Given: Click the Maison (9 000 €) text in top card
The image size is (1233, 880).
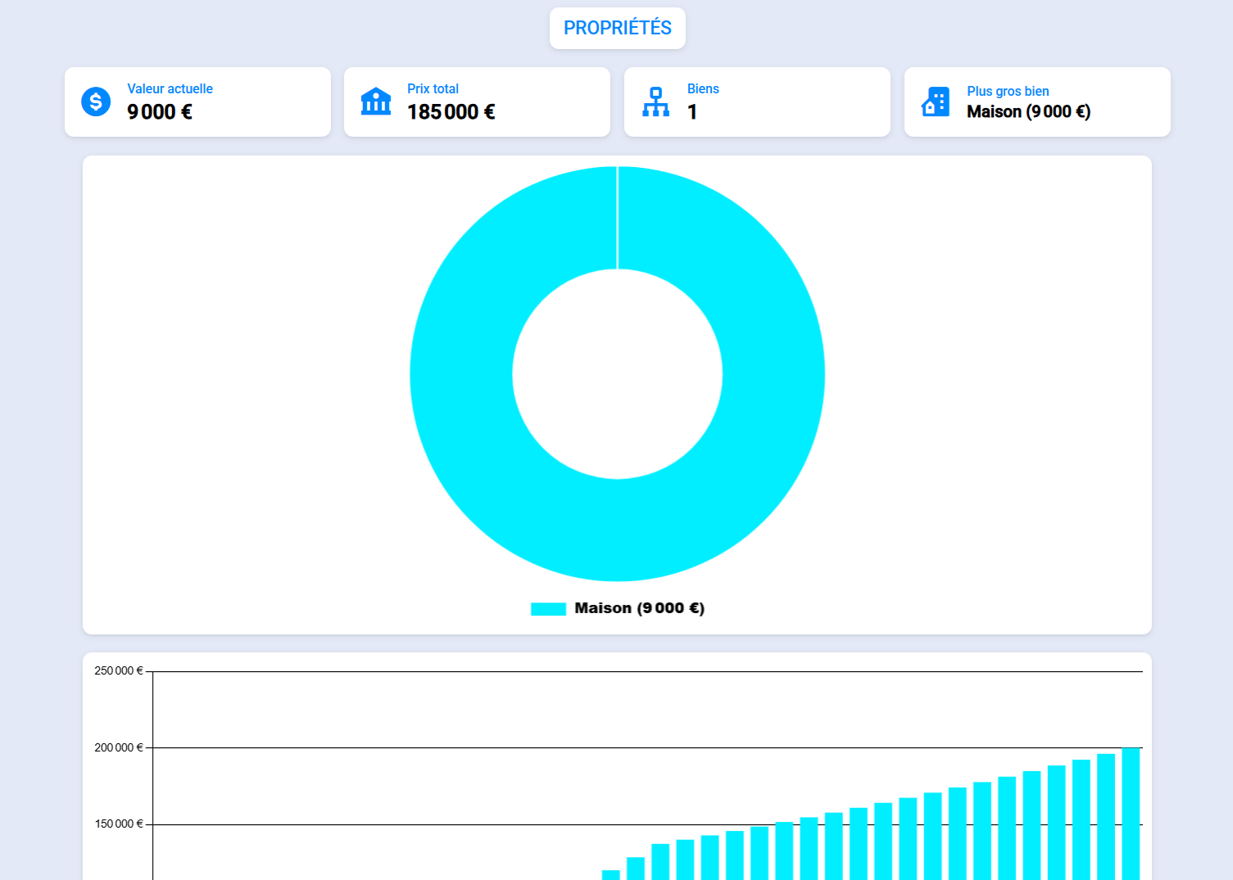Looking at the screenshot, I should tap(1028, 112).
